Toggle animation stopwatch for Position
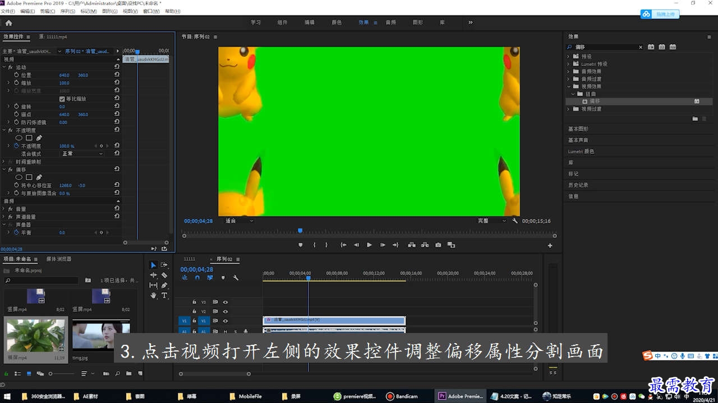The width and height of the screenshot is (718, 403). pyautogui.click(x=16, y=74)
